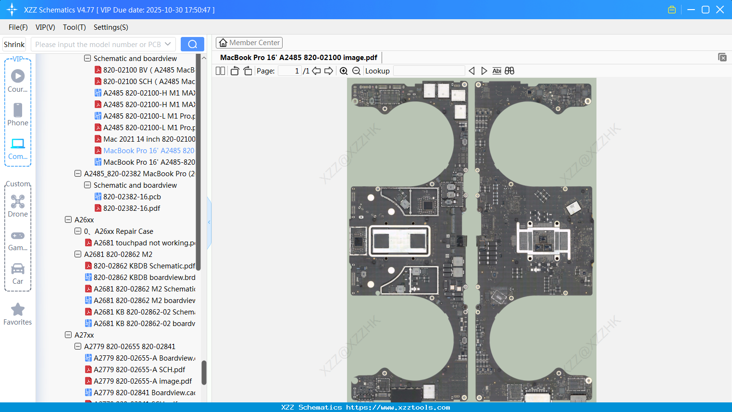Open Favorites star in sidebar

18,314
